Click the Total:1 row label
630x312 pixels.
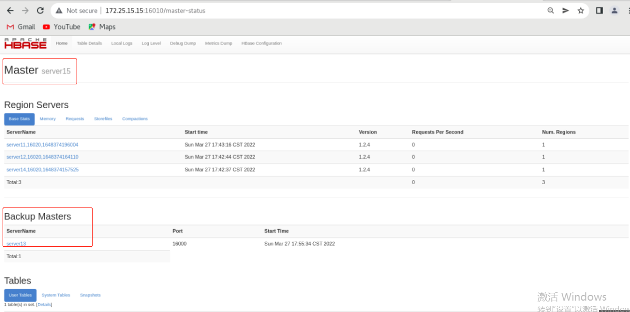14,256
